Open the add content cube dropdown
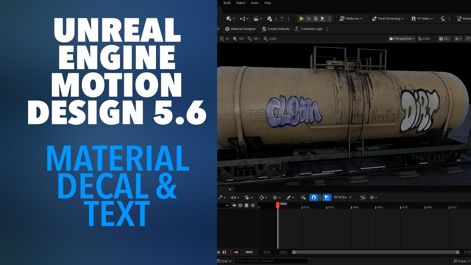Image resolution: width=471 pixels, height=265 pixels. pos(230,18)
